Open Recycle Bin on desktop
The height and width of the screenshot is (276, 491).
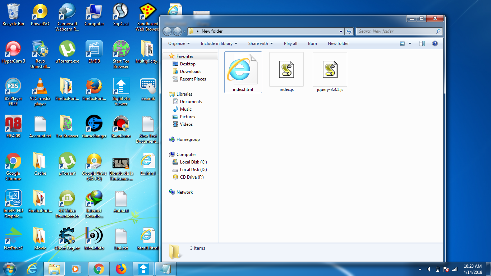click(x=13, y=15)
